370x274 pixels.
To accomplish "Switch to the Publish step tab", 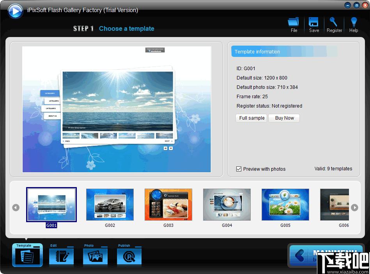I will [x=129, y=255].
